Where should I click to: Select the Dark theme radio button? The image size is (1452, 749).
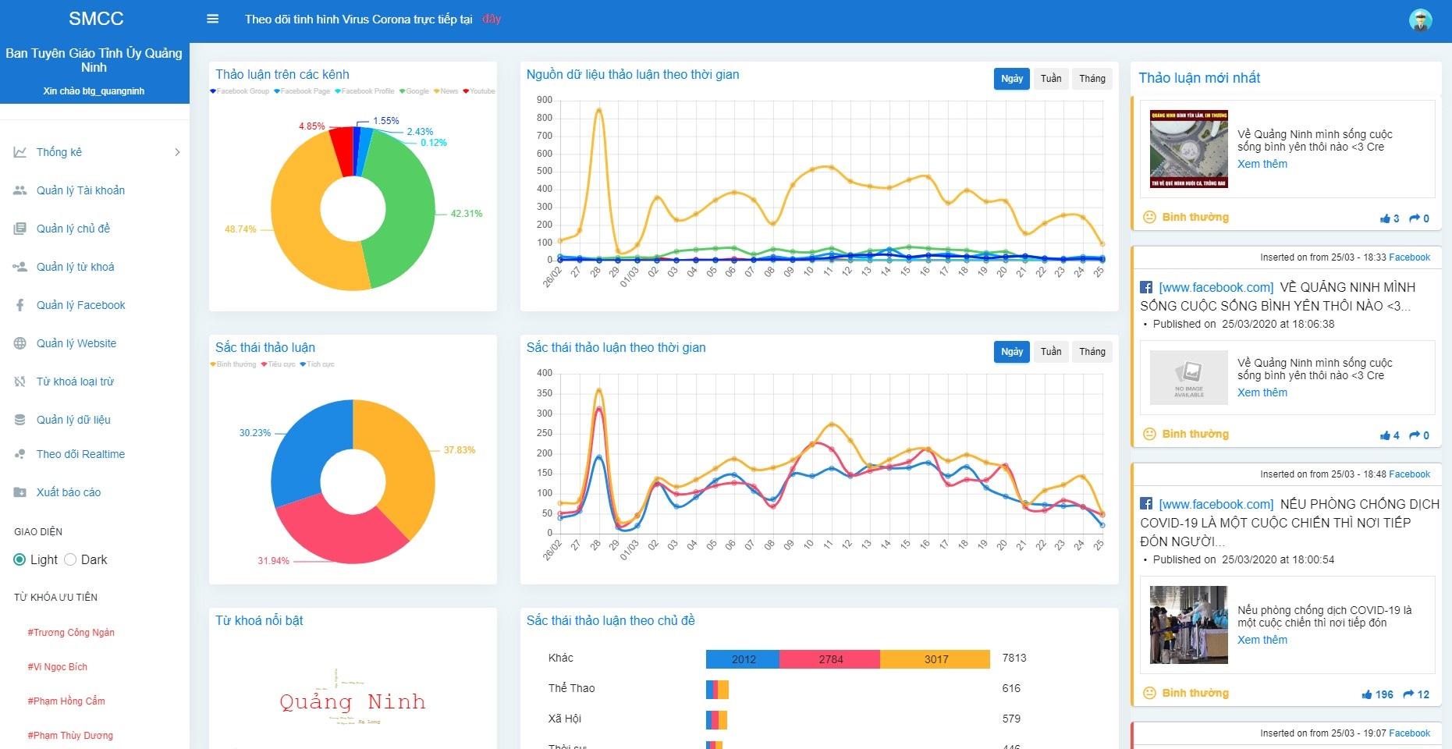coord(70,559)
